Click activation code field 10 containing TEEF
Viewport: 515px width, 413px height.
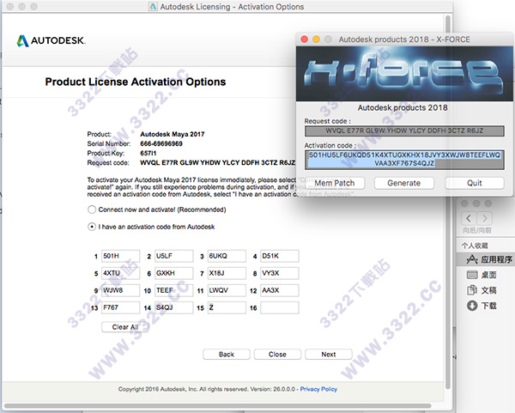coord(173,290)
